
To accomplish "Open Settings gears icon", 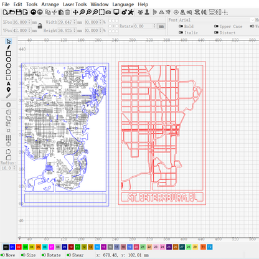I will click(124, 12).
